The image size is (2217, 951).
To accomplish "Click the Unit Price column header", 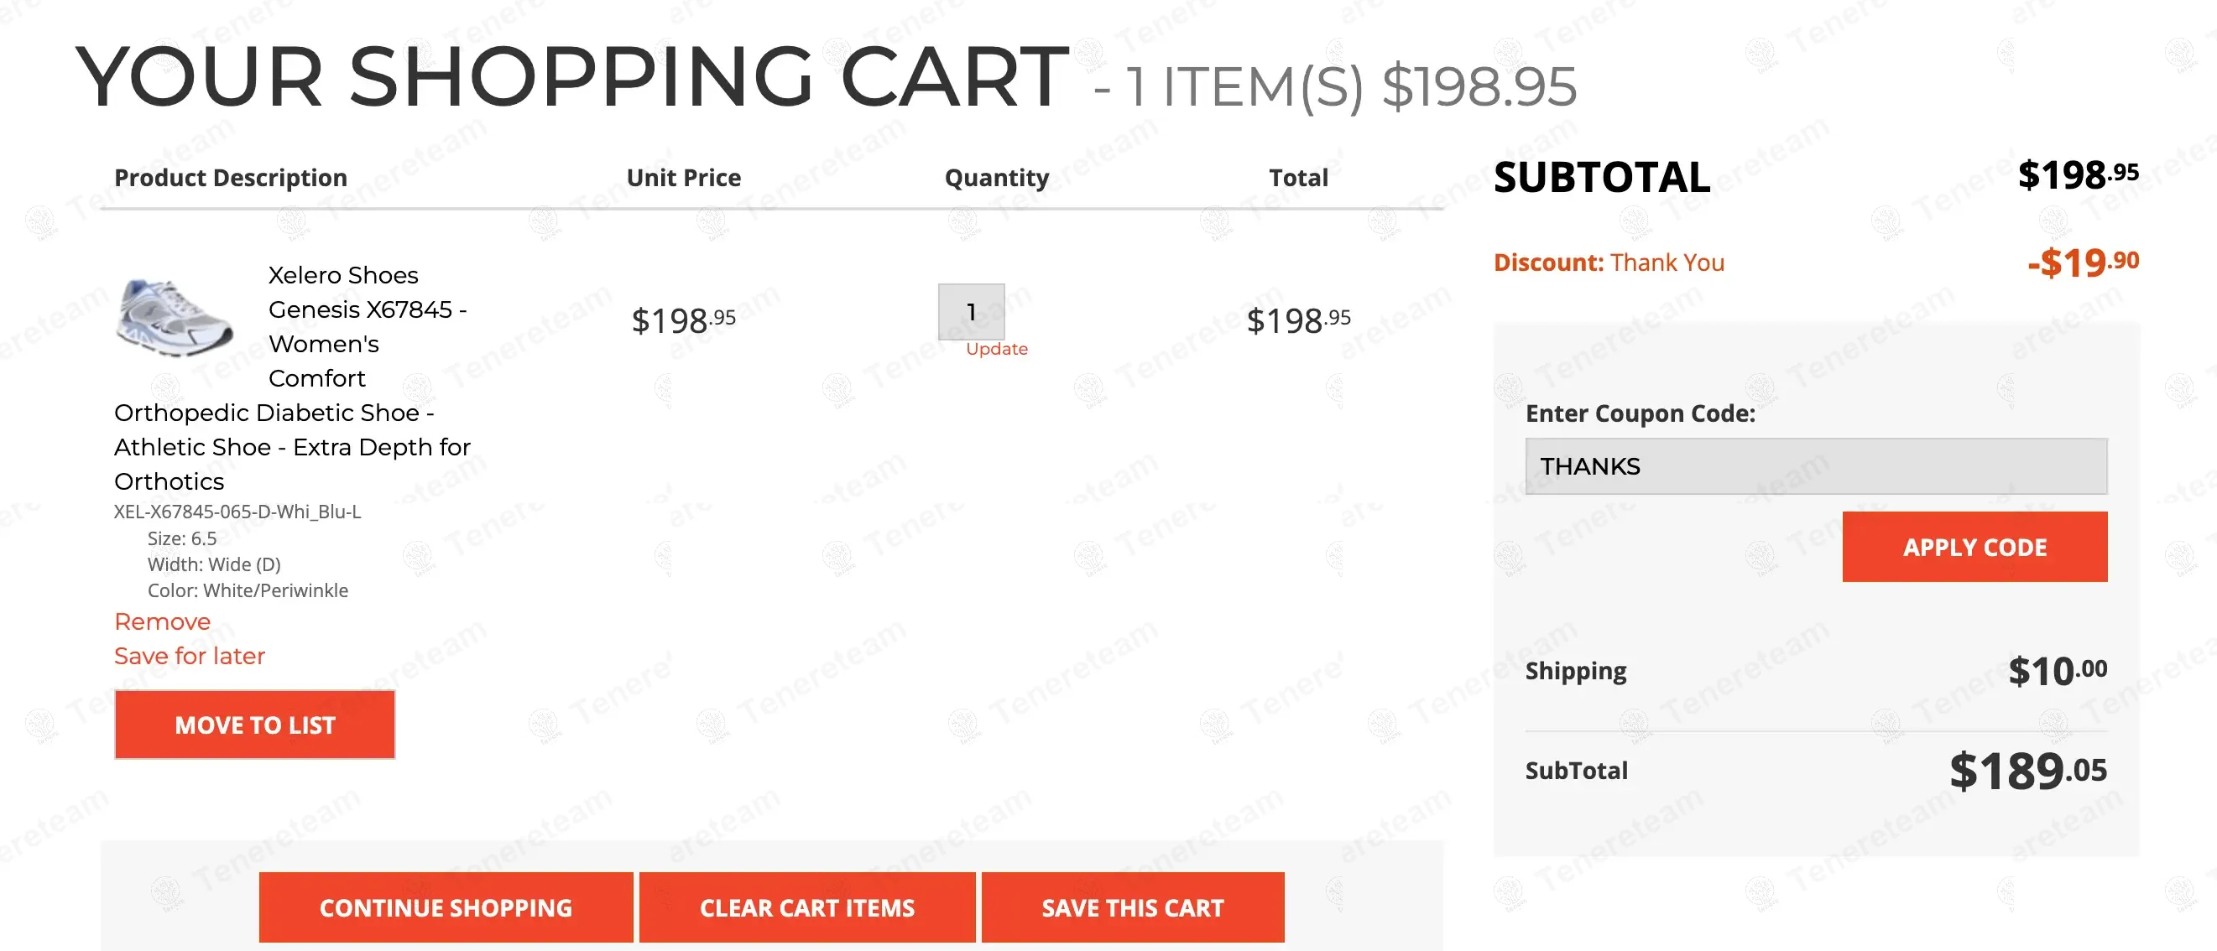I will [683, 178].
